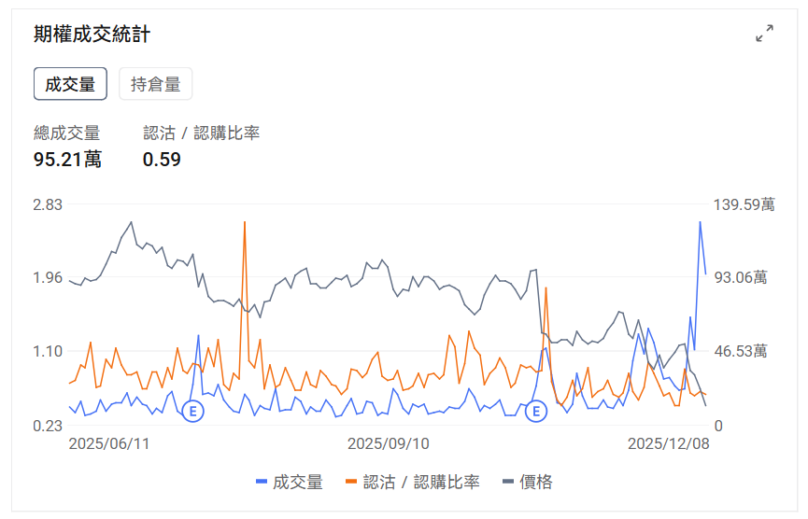
Task: Click the 期權成交統計 panel title
Action: point(92,35)
